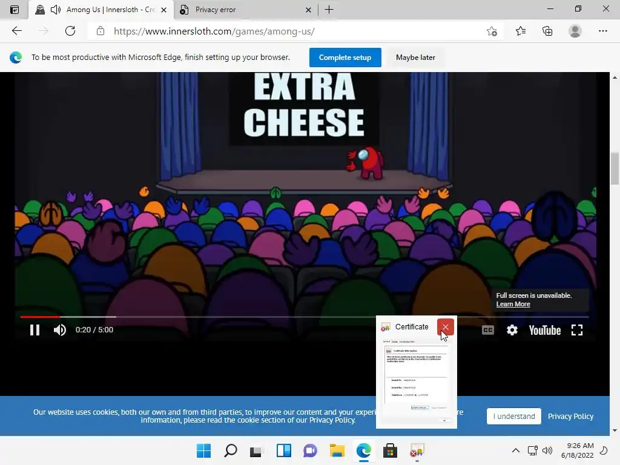The width and height of the screenshot is (620, 465).
Task: Open the volume tray icon
Action: pos(547,450)
